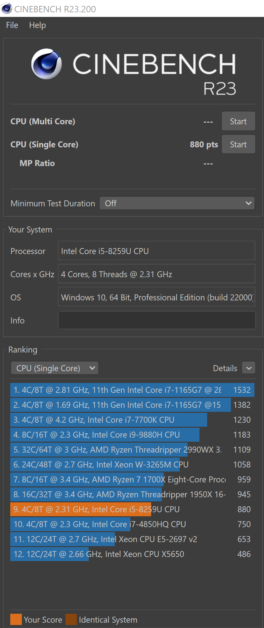This screenshot has height=628, width=264.
Task: Start the CPU (Multi Core) test
Action: 238,121
